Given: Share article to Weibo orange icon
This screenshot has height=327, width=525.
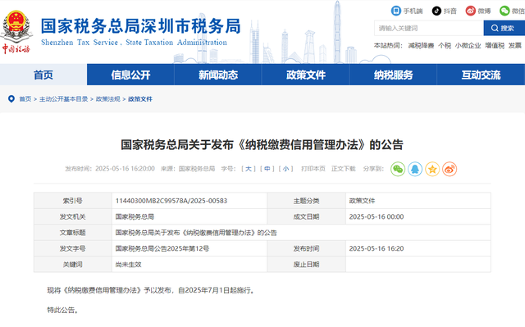Looking at the screenshot, I should click(450, 169).
